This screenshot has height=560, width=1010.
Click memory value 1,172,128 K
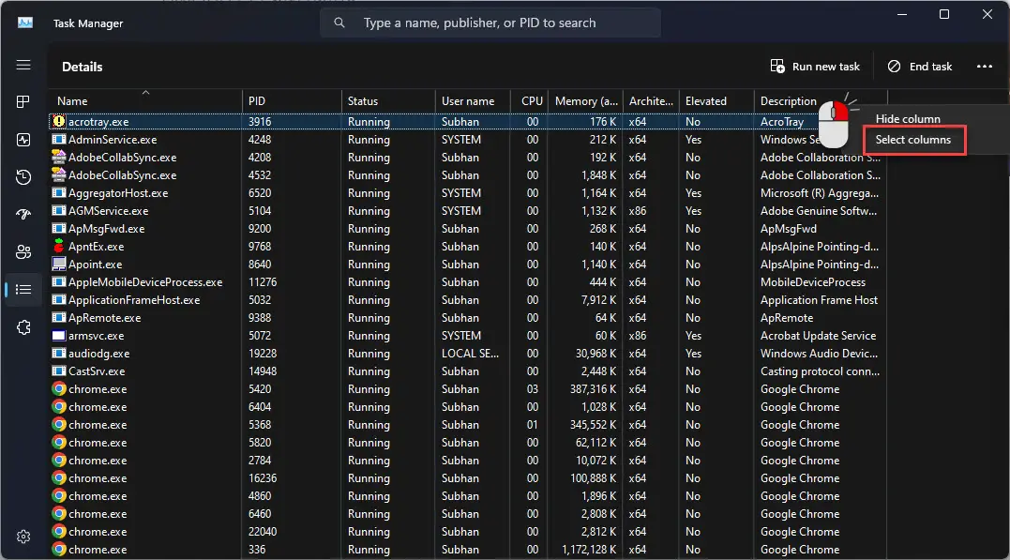(x=589, y=549)
